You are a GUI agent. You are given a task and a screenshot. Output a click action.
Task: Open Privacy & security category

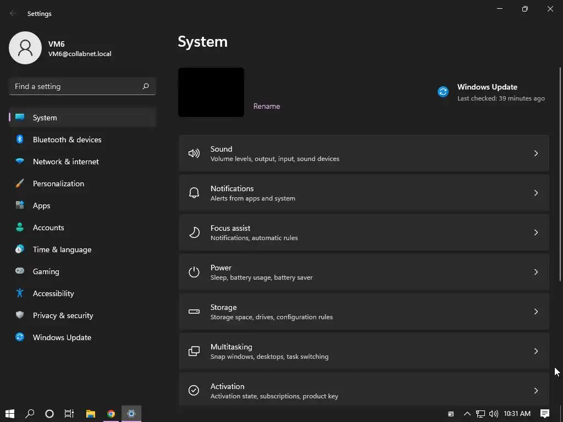82,315
